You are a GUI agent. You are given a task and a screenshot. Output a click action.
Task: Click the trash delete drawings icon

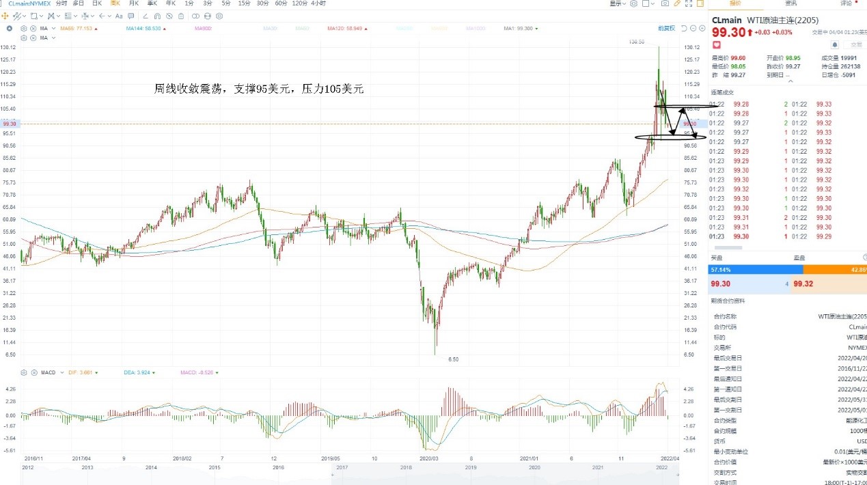click(181, 16)
